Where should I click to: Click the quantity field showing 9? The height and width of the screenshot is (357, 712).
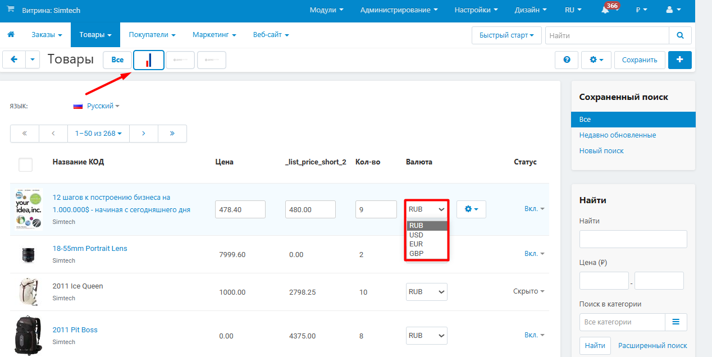[376, 209]
